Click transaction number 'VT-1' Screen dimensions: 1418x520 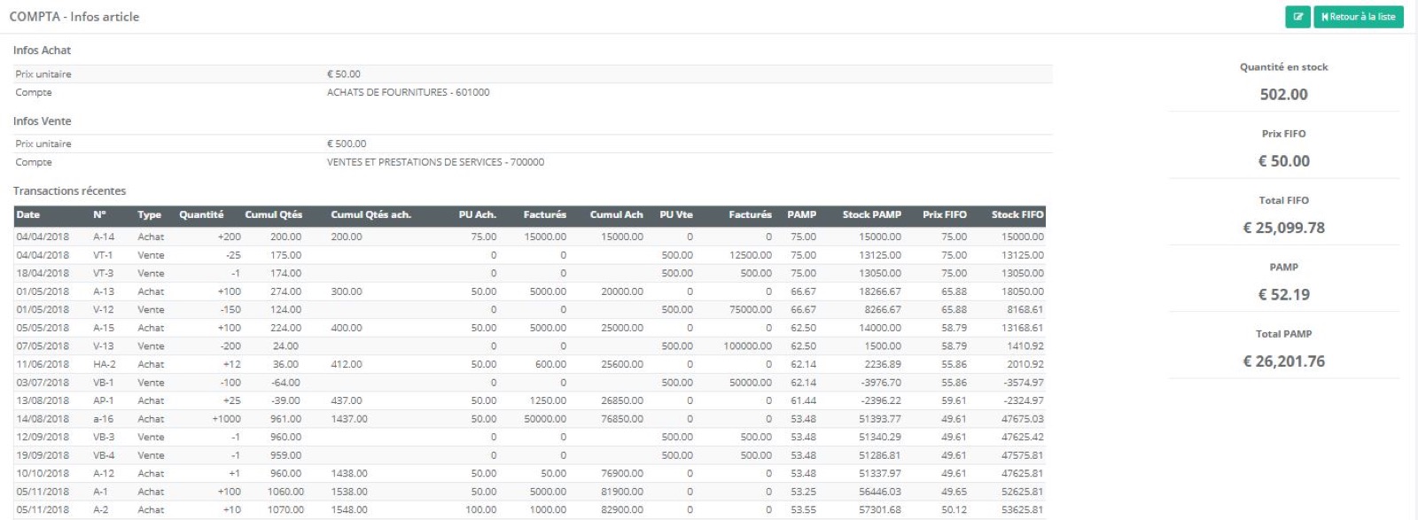point(103,255)
